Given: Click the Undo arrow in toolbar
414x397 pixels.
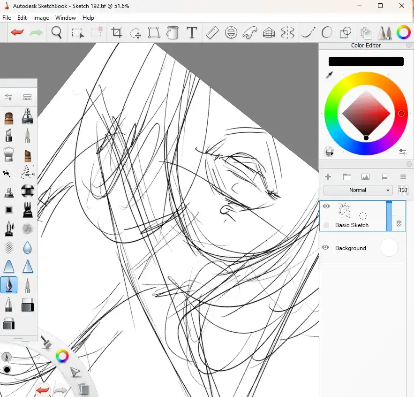Looking at the screenshot, I should [x=17, y=32].
